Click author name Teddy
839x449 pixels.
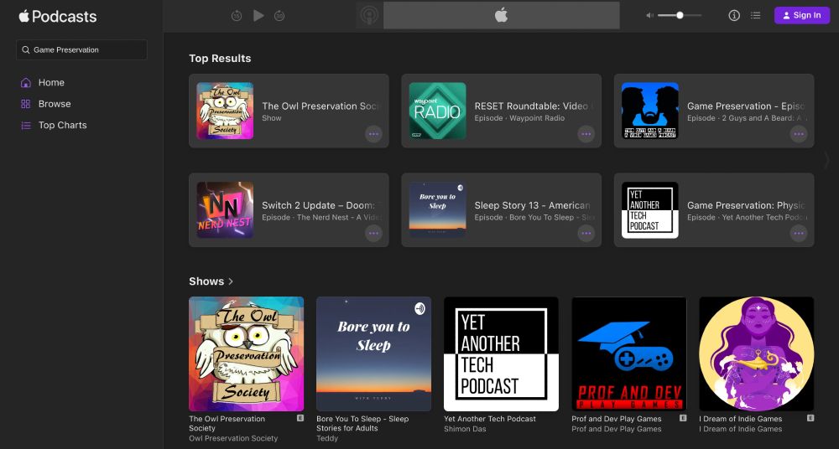tap(327, 438)
